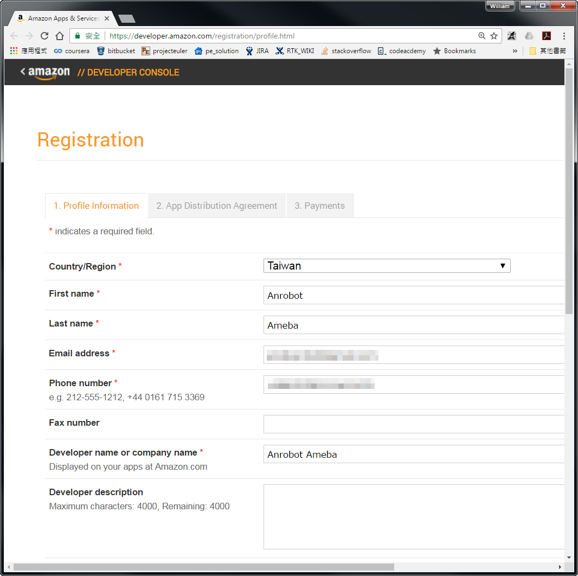Click the Developer name field Anrobot Ameba
The image size is (578, 576).
(x=414, y=454)
